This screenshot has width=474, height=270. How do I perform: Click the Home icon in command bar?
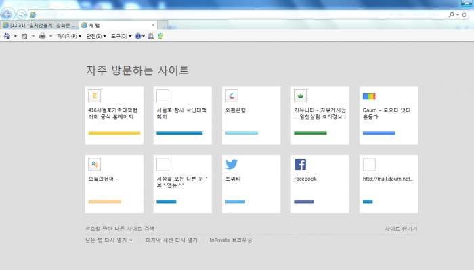point(7,37)
